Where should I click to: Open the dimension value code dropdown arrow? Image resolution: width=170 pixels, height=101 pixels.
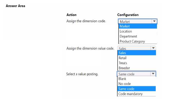click(153, 48)
